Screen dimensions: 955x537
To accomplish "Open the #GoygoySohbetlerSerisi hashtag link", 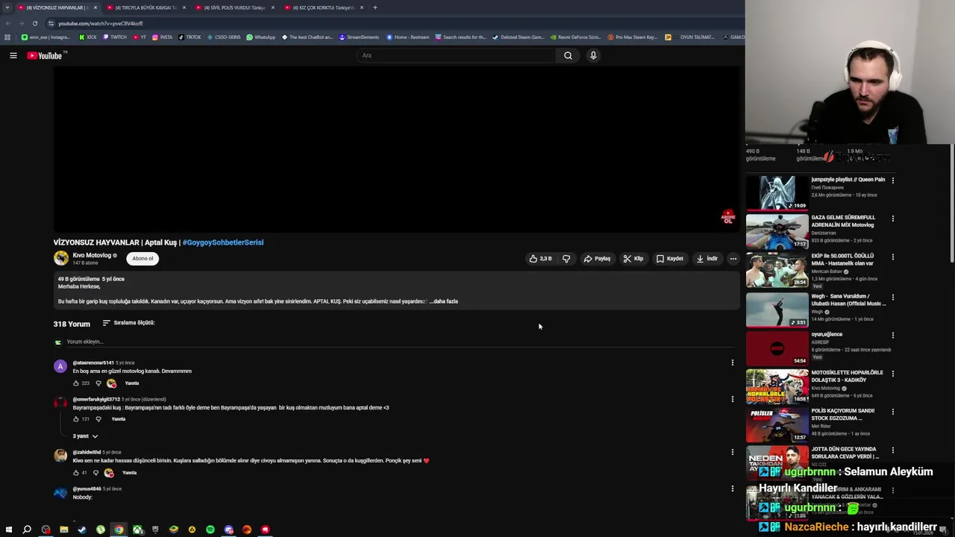I will pyautogui.click(x=223, y=242).
